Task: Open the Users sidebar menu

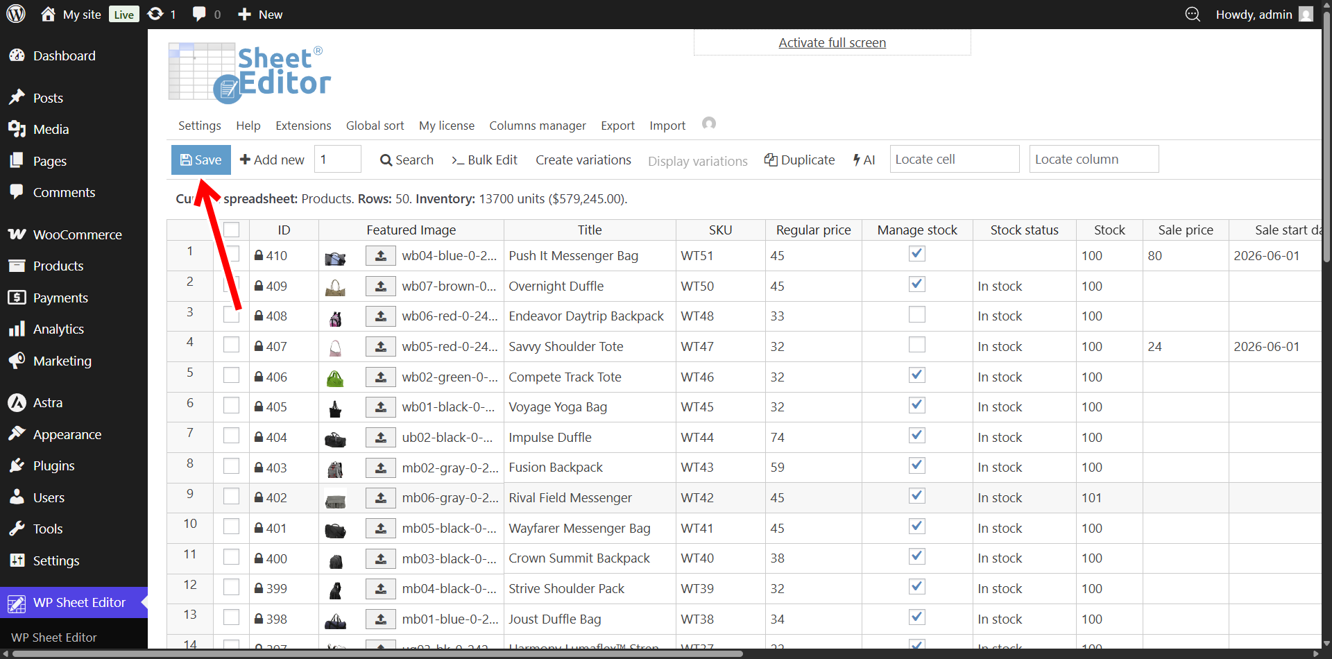Action: coord(49,497)
